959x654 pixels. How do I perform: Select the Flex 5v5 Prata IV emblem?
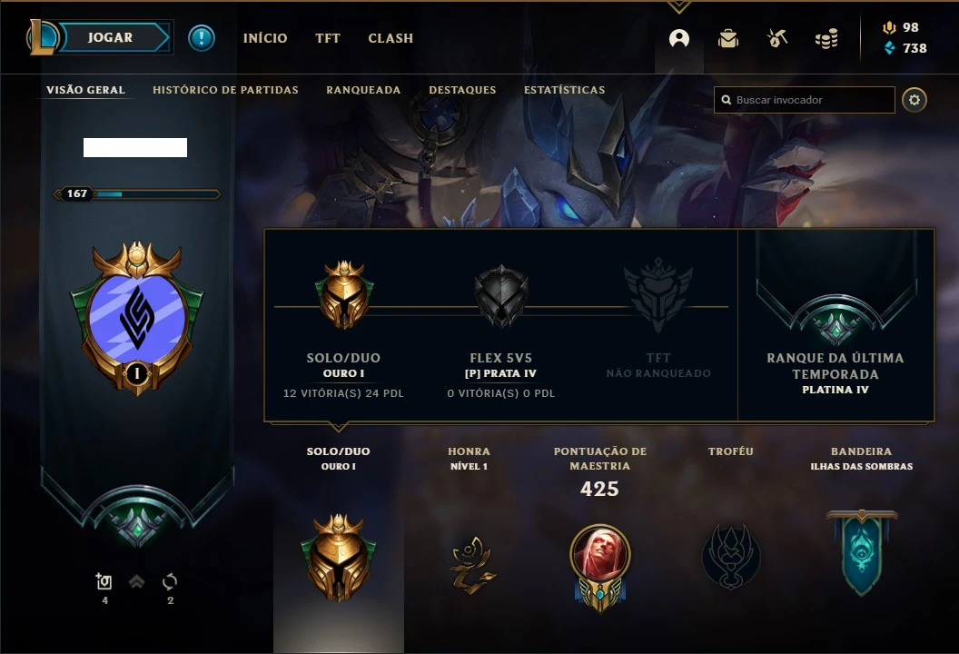click(501, 296)
